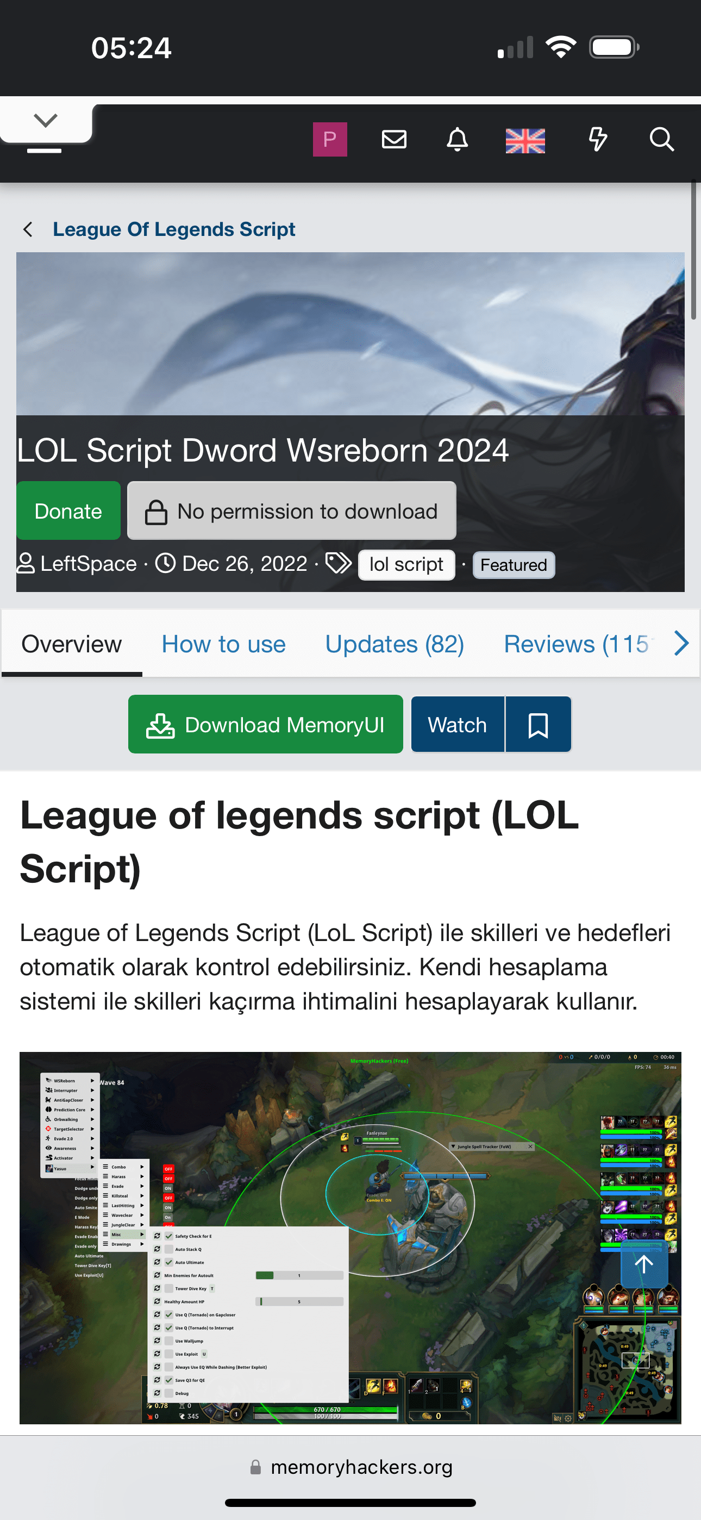The width and height of the screenshot is (701, 1520).
Task: Open notifications bell icon
Action: pos(458,139)
